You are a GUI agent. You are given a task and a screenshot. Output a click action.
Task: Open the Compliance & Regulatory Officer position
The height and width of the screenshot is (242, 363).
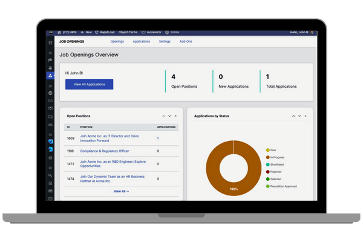[x=103, y=151]
